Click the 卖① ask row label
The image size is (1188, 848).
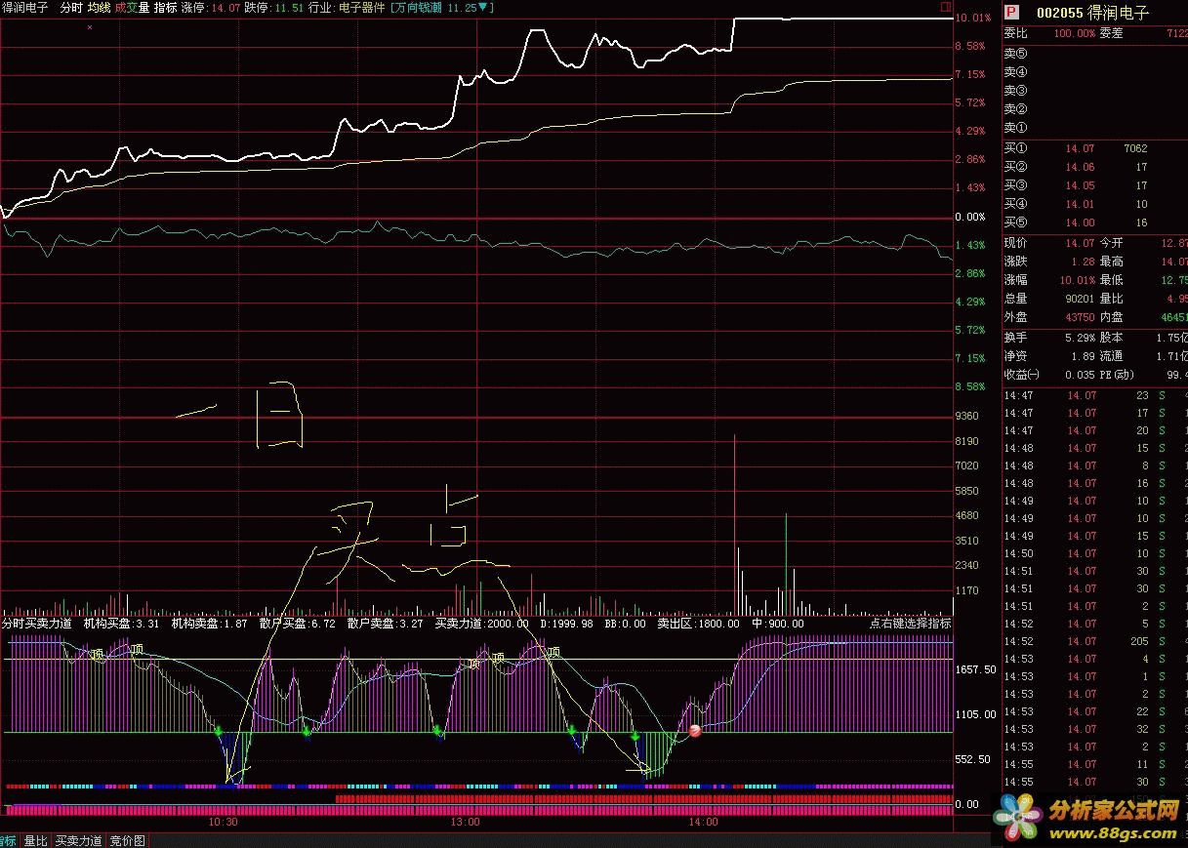click(x=1016, y=127)
